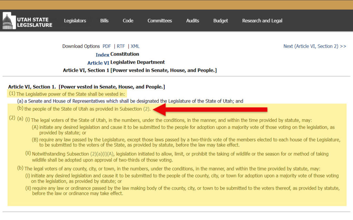Go to the Committees section

160,21
